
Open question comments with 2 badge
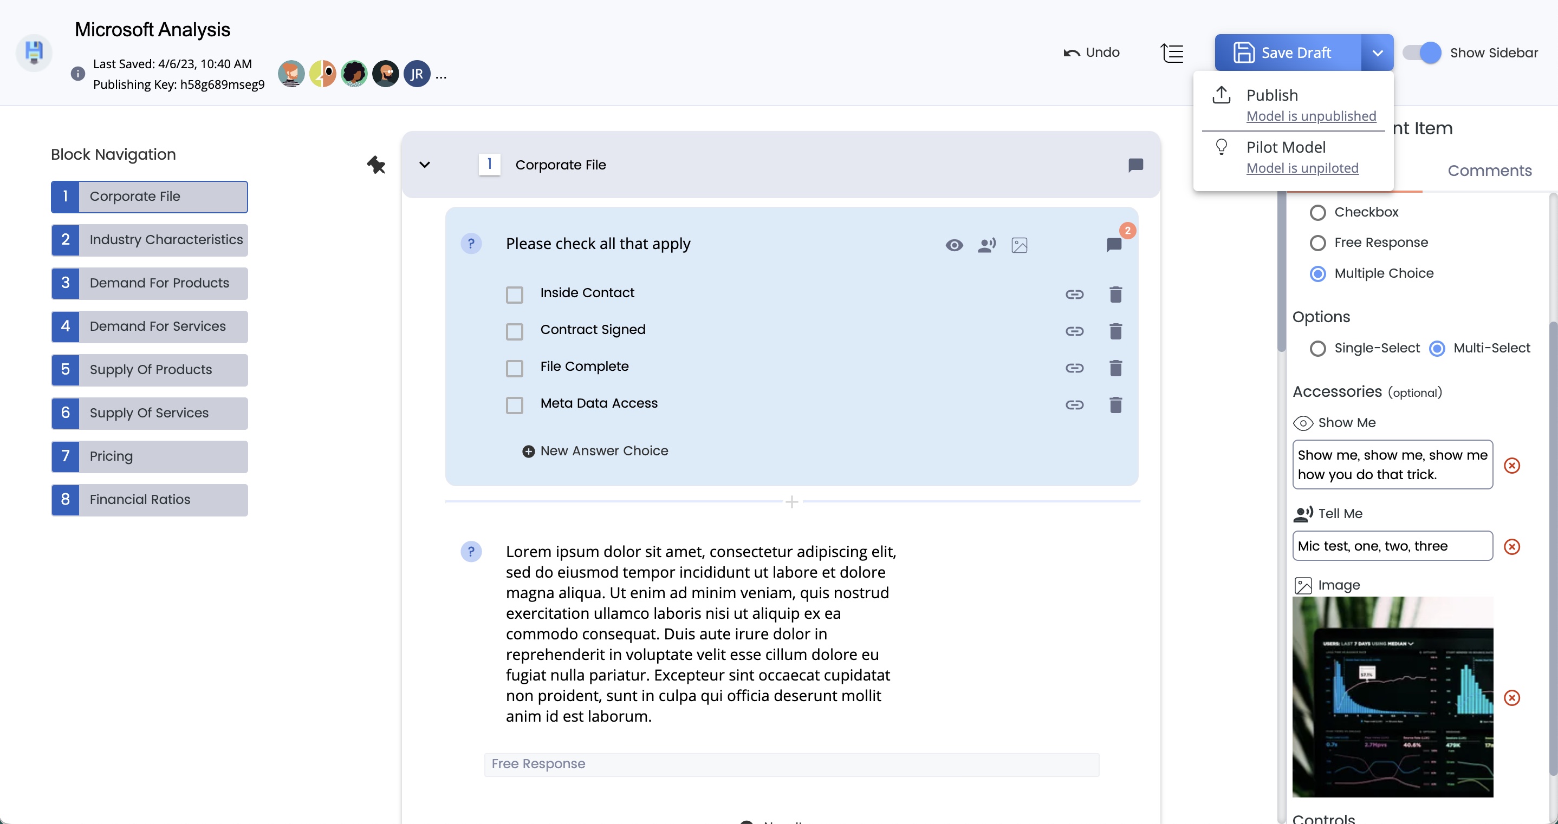tap(1113, 244)
